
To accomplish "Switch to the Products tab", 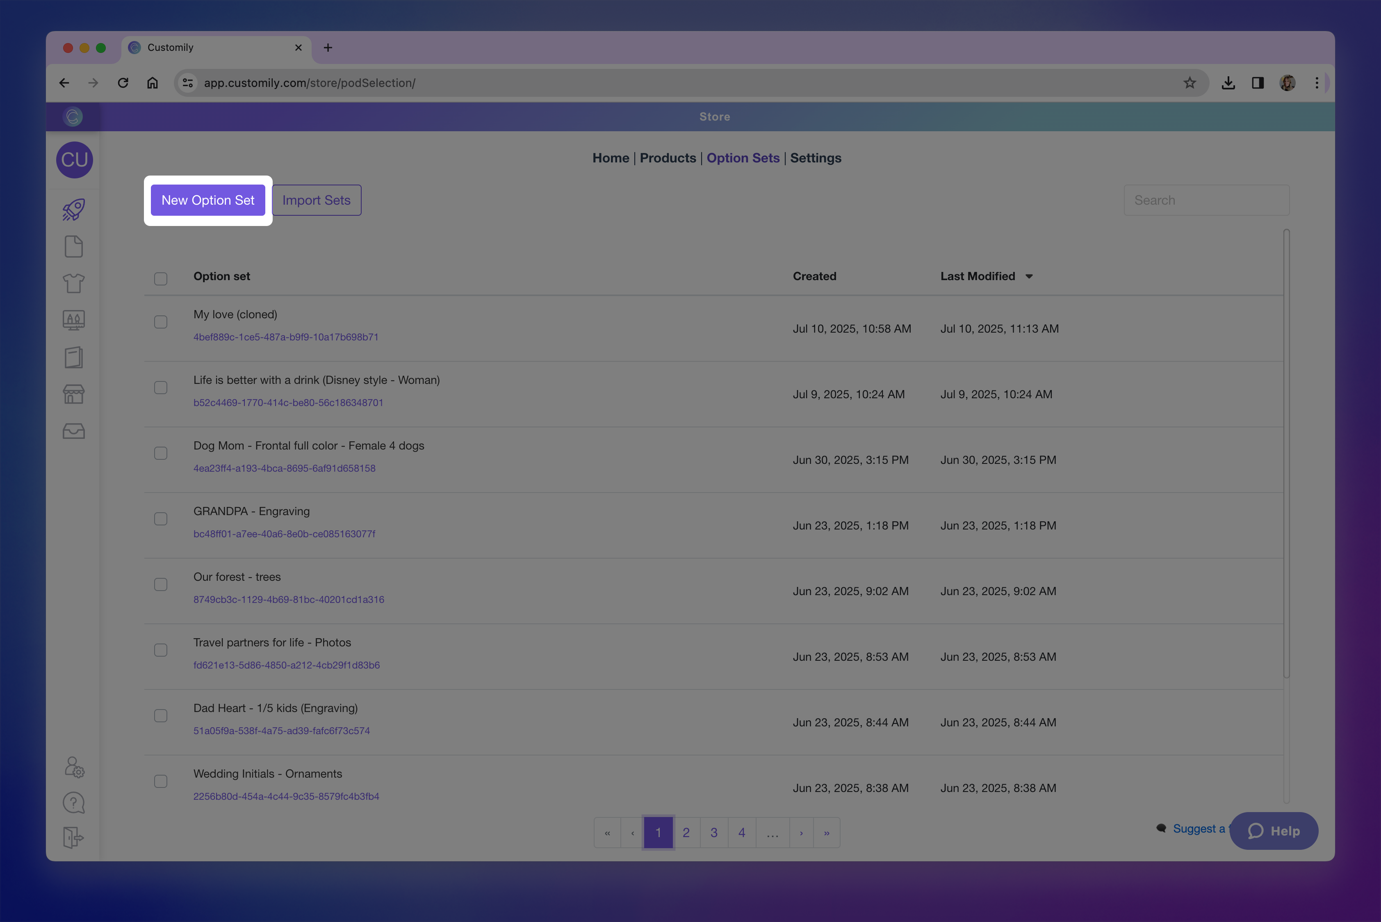I will point(667,158).
